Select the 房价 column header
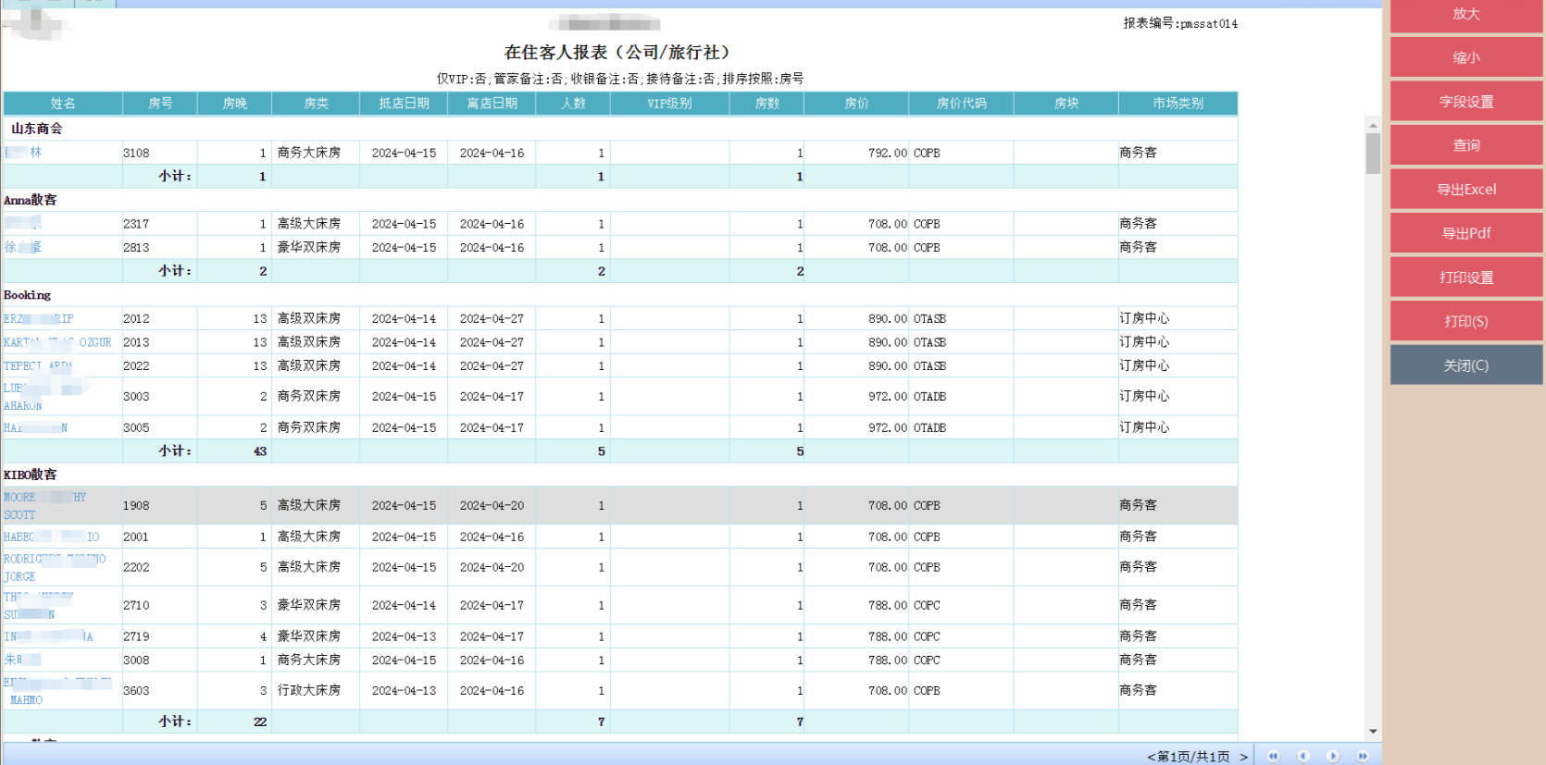The image size is (1546, 765). (856, 104)
